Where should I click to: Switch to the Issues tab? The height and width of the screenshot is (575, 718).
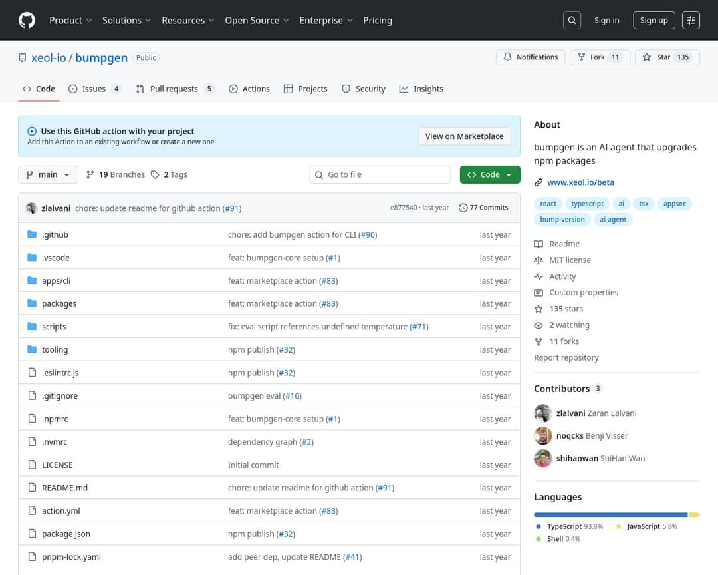(94, 89)
